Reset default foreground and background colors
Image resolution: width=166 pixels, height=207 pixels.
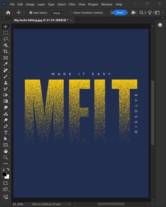3,169
